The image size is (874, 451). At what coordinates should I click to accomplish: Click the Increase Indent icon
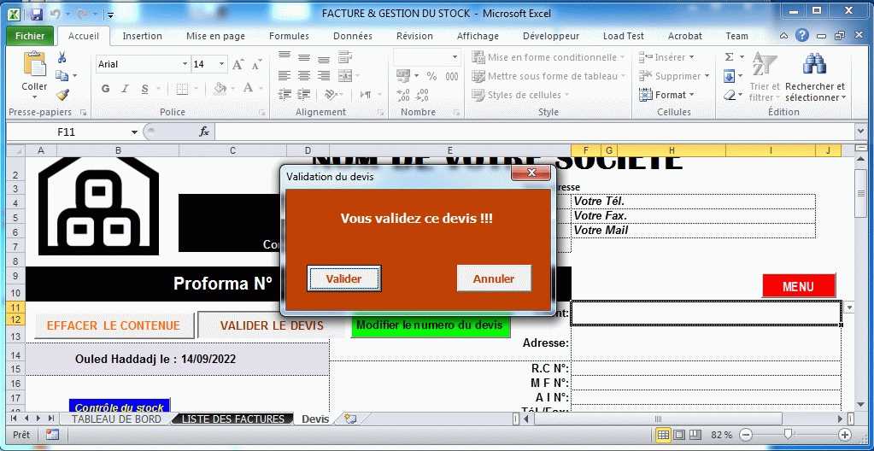(304, 95)
